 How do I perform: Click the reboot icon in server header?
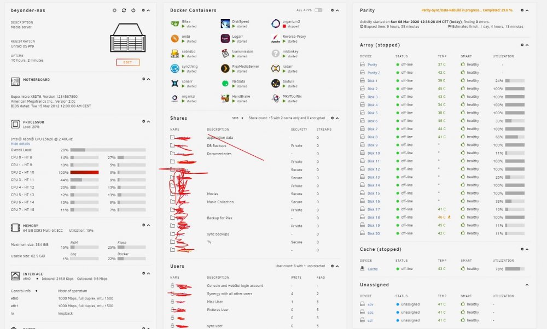click(x=124, y=10)
